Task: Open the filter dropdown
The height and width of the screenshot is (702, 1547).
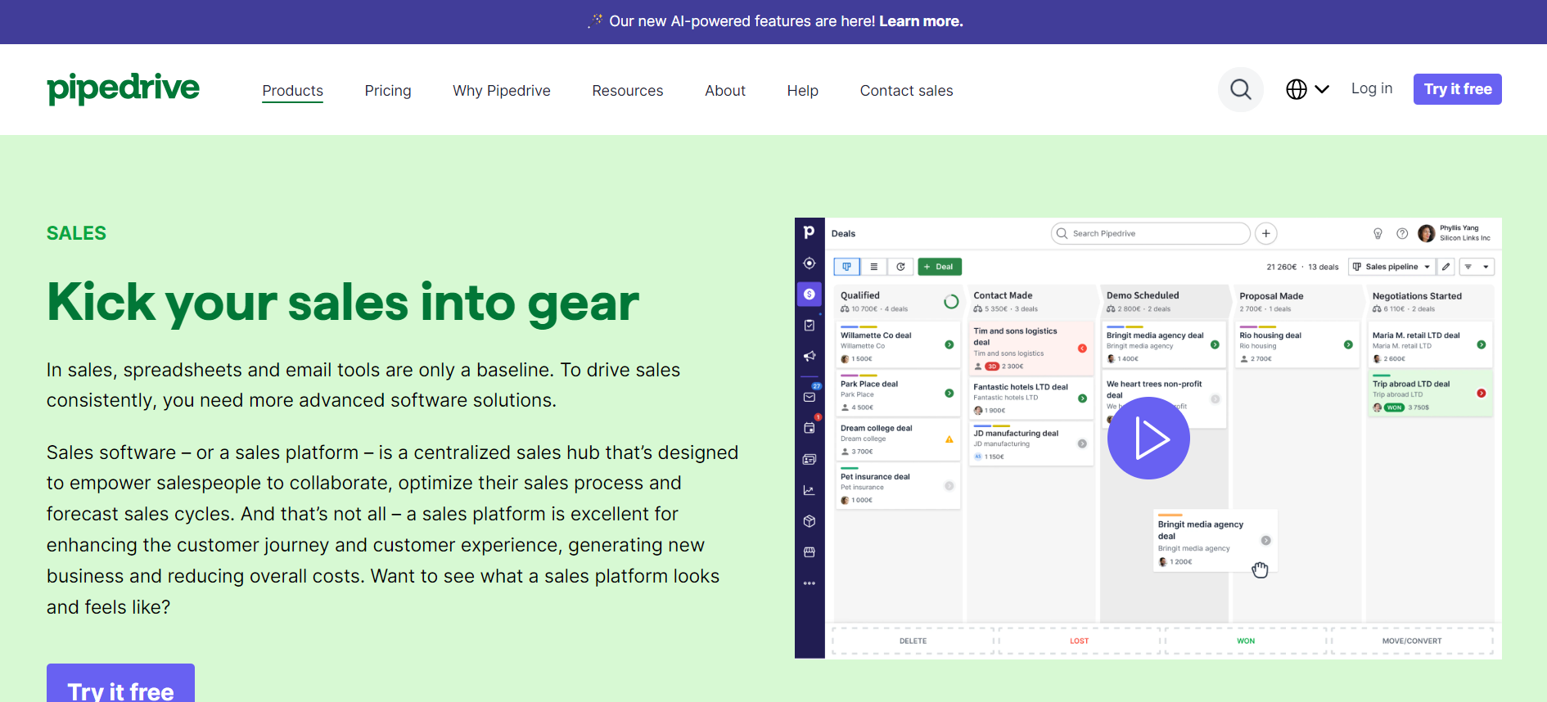Action: pyautogui.click(x=1477, y=267)
